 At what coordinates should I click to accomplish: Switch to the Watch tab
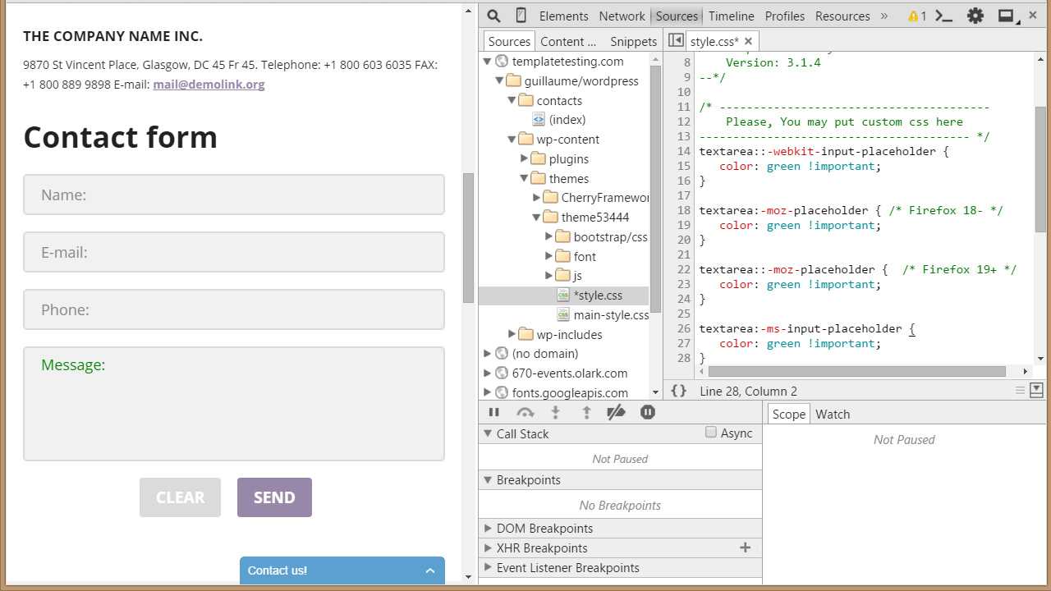point(833,414)
